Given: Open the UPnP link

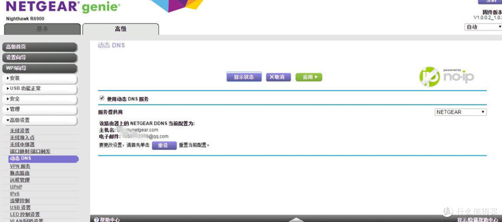Looking at the screenshot, I should click(16, 187).
